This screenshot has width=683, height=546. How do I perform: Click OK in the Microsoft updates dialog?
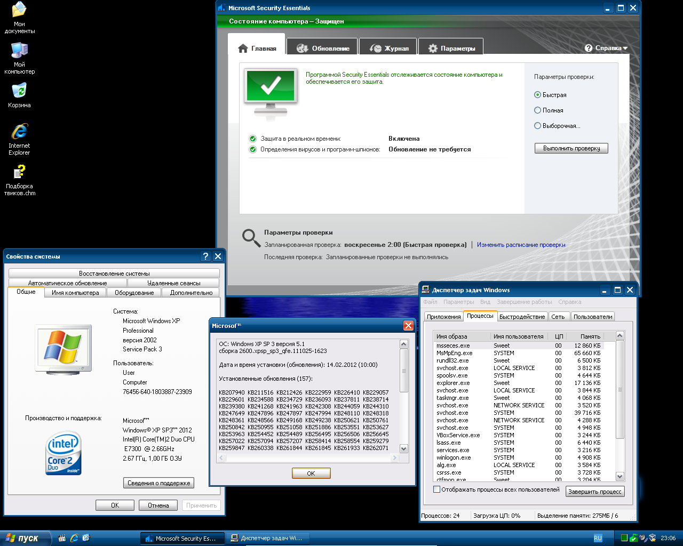(x=311, y=473)
